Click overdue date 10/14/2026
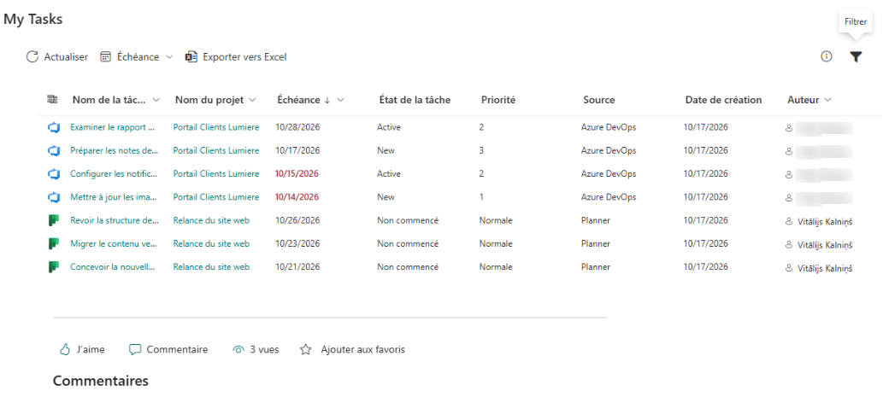Image resolution: width=889 pixels, height=397 pixels. [x=297, y=197]
